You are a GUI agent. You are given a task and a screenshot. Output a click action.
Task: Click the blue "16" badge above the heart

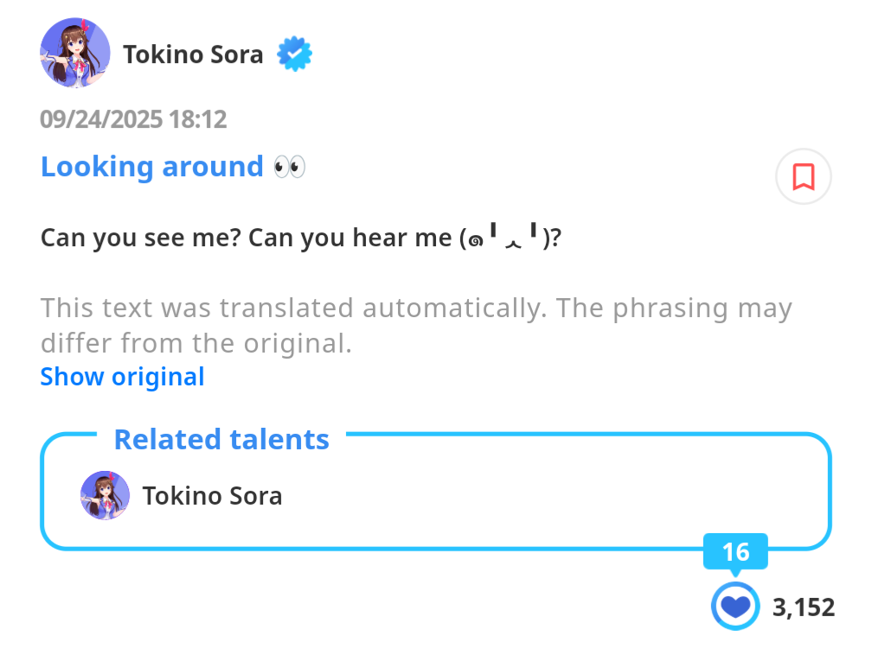[735, 551]
